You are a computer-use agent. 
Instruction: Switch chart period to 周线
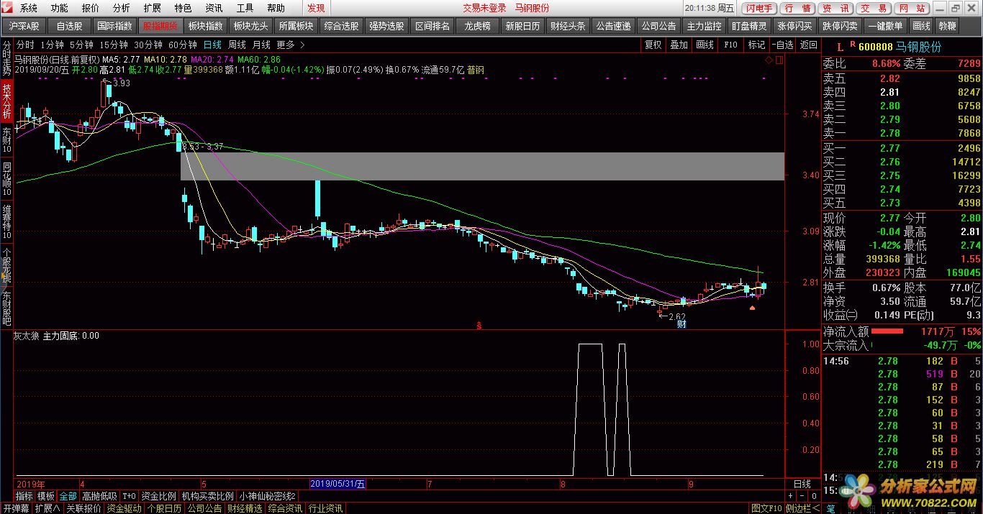pos(237,45)
